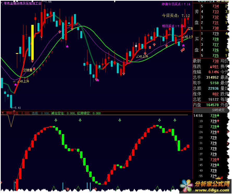Screen dimensions: 232x194
Task: Click the leftmost green down arrow in indicator panel
Action: (x=56, y=120)
